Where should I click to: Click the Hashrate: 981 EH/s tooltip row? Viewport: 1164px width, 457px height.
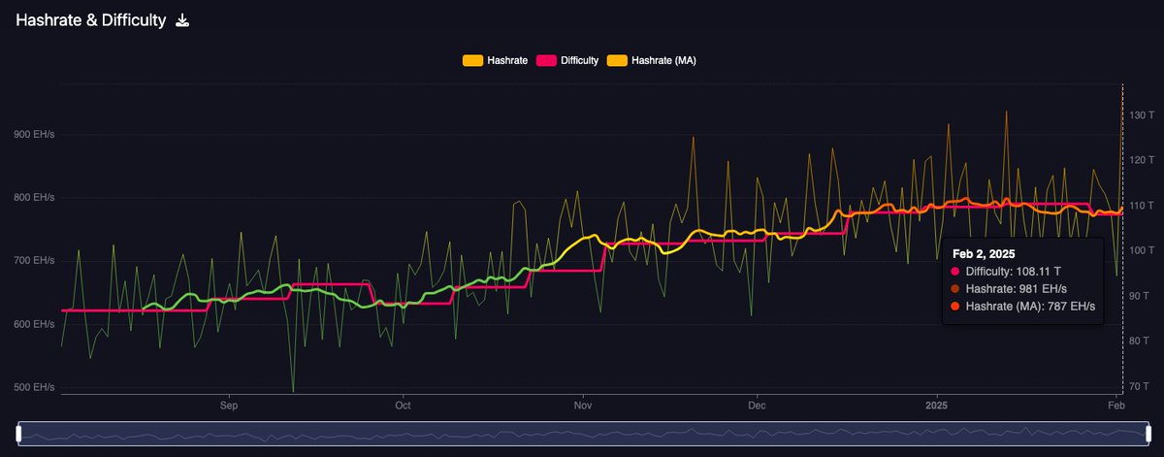pos(1010,288)
